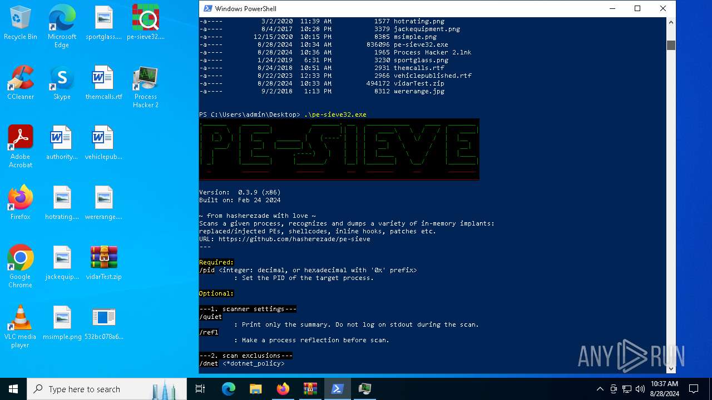Open the notification center icon
The image size is (712, 400).
(694, 389)
